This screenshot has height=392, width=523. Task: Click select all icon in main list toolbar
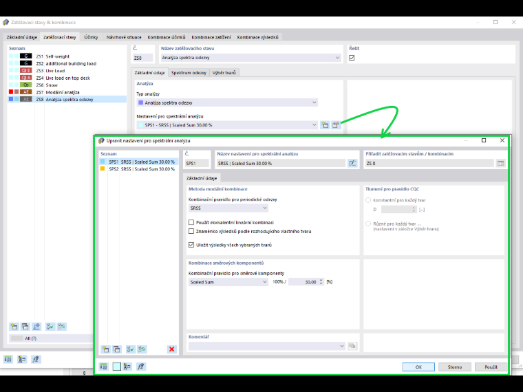pos(50,327)
